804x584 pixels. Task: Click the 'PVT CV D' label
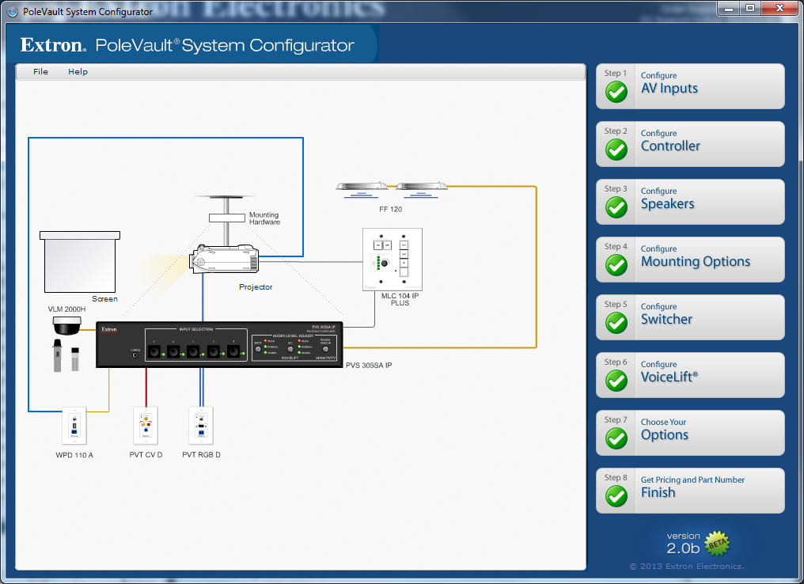(x=146, y=455)
